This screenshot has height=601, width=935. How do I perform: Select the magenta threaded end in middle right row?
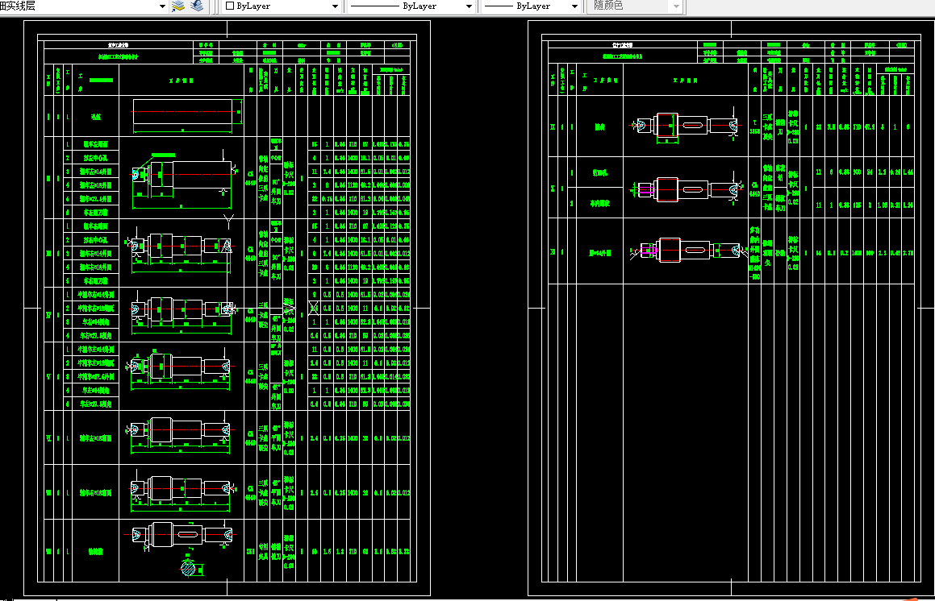646,190
